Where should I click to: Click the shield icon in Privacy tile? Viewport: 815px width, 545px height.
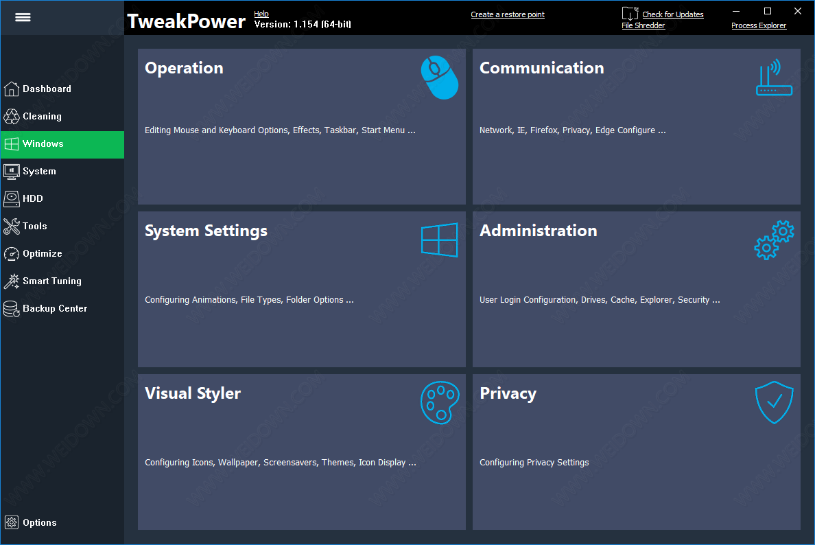(x=775, y=402)
